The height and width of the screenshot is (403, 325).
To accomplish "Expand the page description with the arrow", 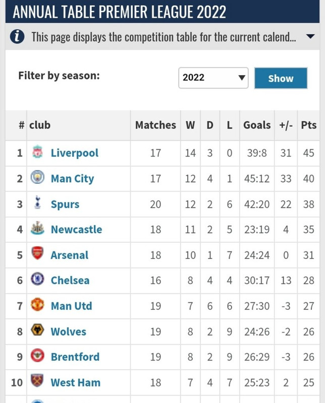I will click(310, 36).
